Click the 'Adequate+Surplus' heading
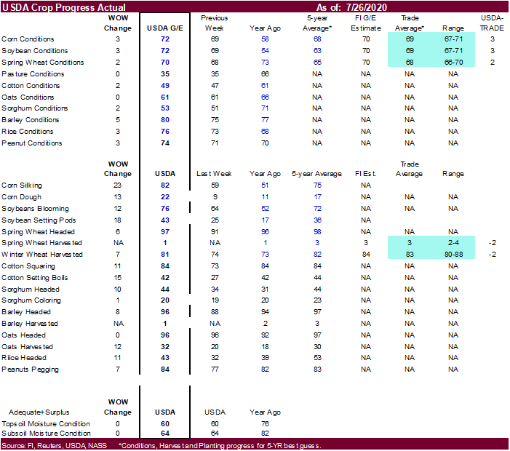The image size is (510, 451). coord(39,412)
